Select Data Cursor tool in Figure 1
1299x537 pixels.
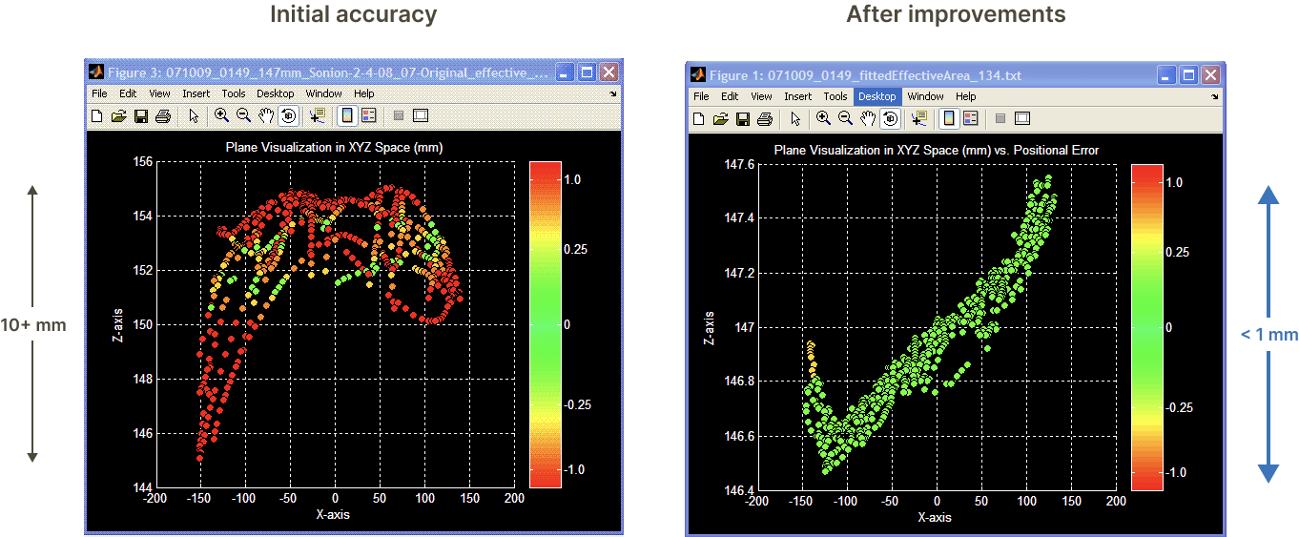(919, 118)
